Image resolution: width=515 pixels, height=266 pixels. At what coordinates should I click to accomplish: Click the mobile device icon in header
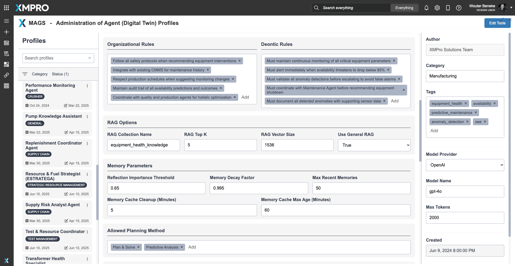[448, 8]
